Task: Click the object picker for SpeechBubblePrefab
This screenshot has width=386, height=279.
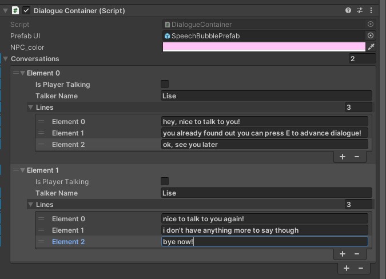Action: pyautogui.click(x=370, y=35)
